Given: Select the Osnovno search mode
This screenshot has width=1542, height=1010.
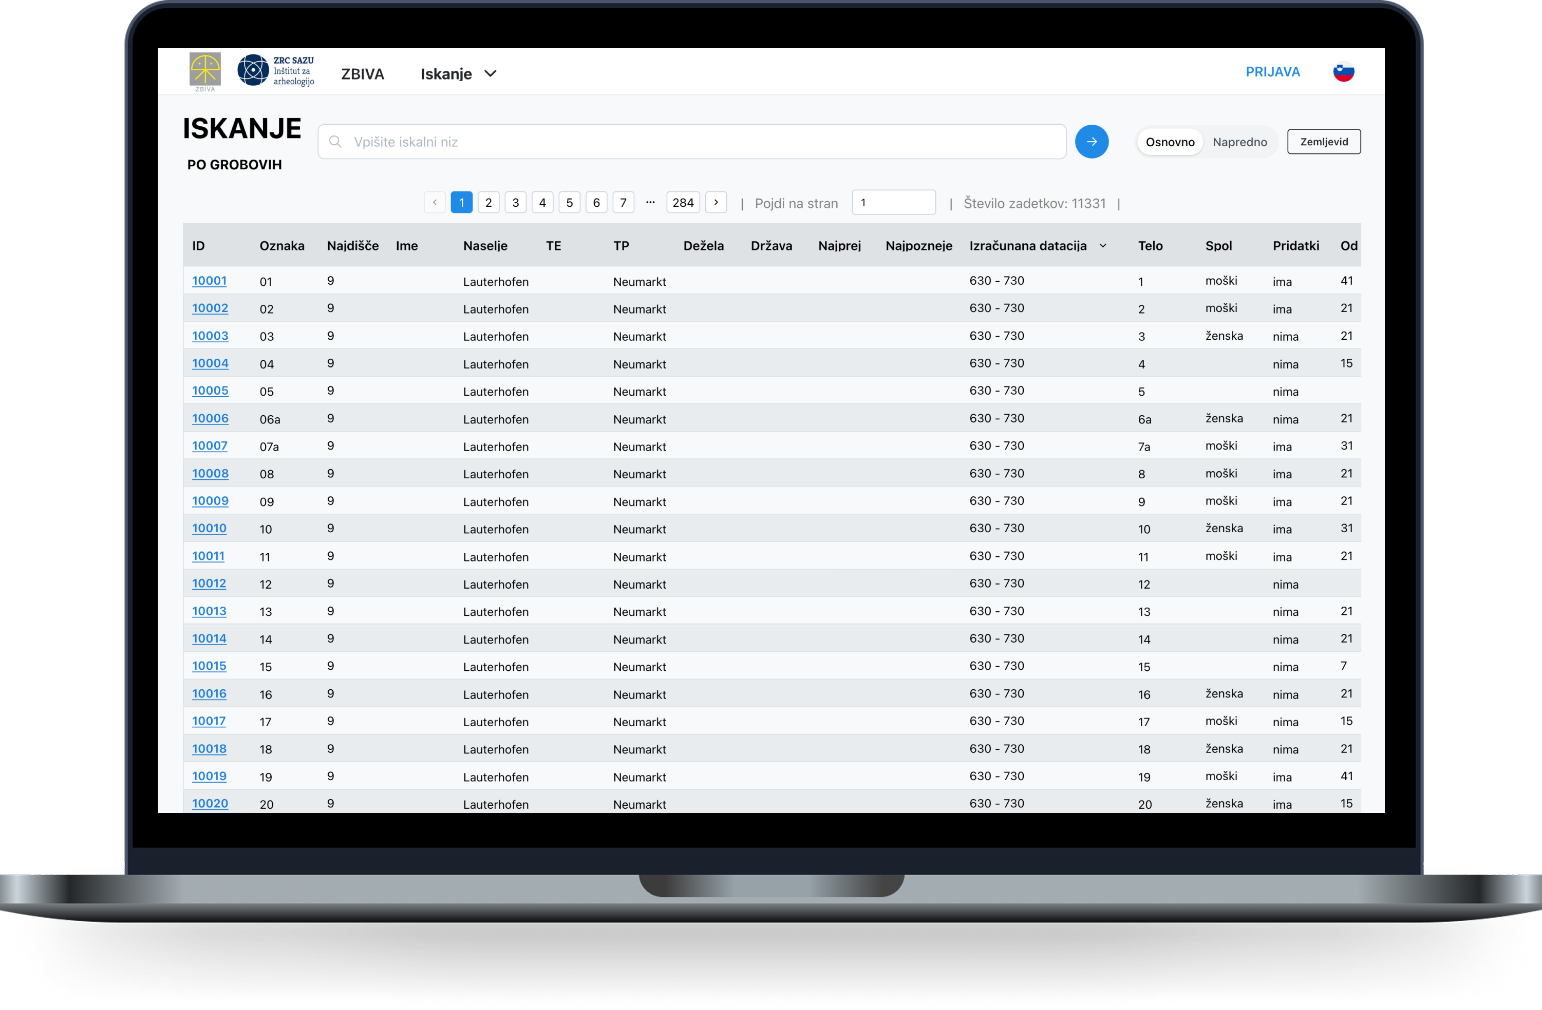Looking at the screenshot, I should (x=1170, y=142).
